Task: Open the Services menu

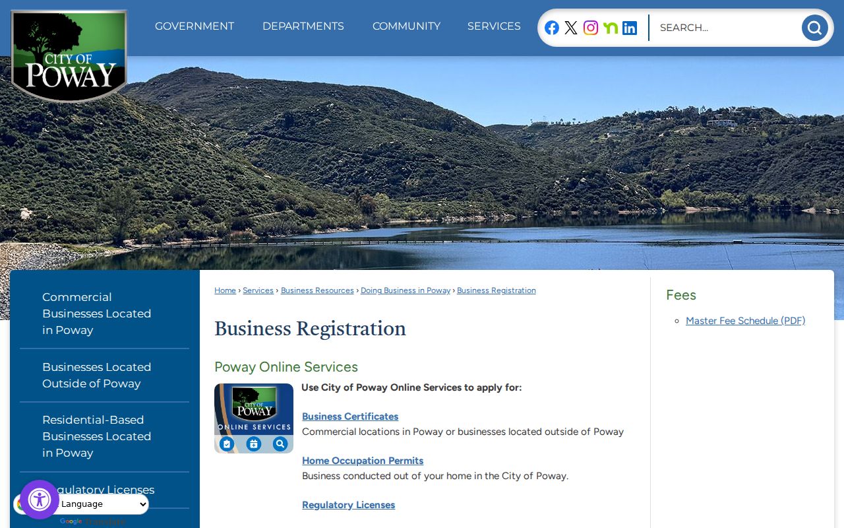Action: tap(494, 26)
